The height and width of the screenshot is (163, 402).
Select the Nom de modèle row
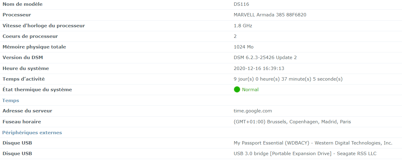click(x=201, y=4)
